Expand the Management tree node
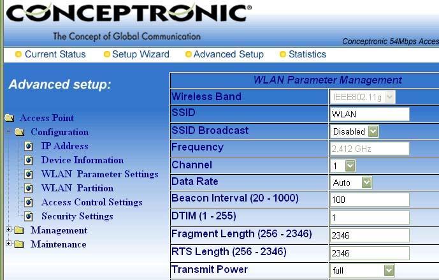The width and height of the screenshot is (439, 280). pos(8,229)
